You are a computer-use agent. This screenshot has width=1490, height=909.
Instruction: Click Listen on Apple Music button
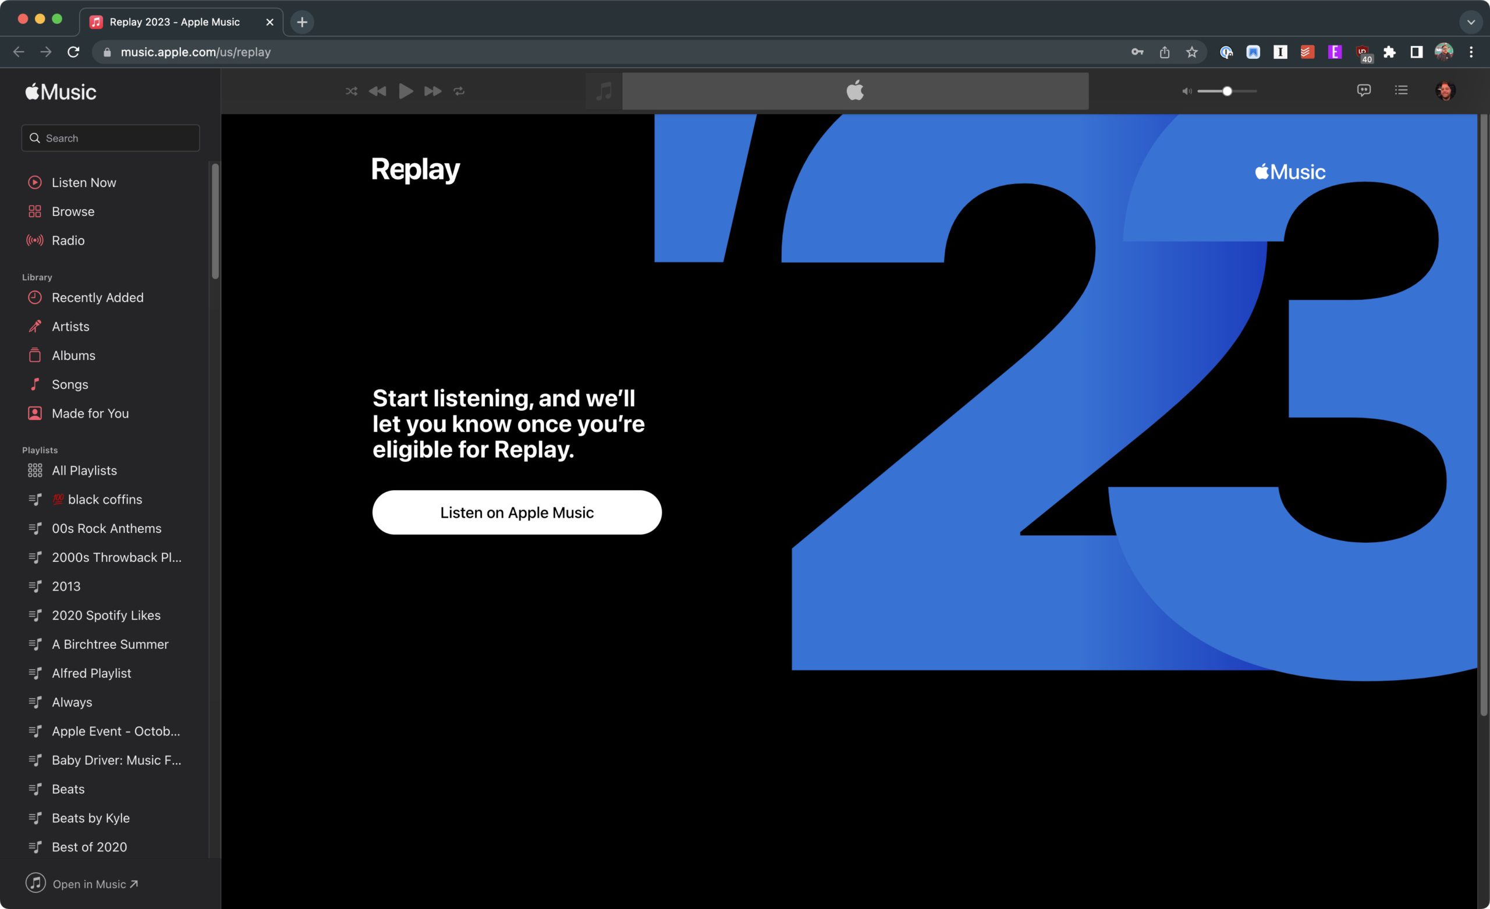coord(517,512)
